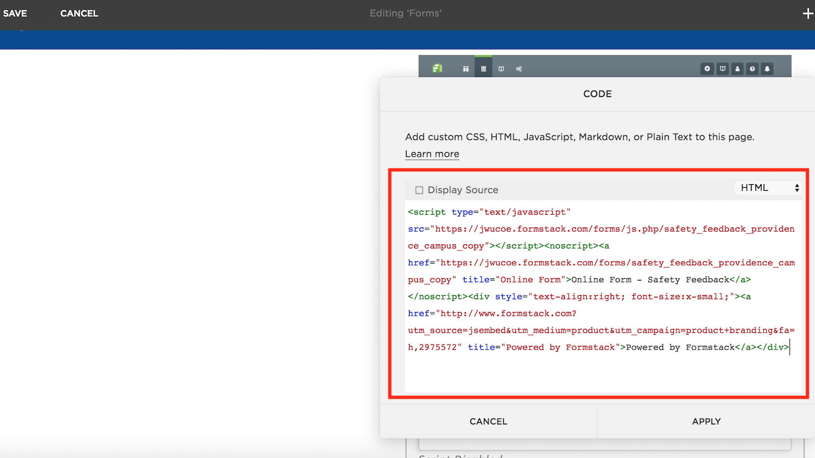
Task: Open the bell notifications icon
Action: click(767, 69)
